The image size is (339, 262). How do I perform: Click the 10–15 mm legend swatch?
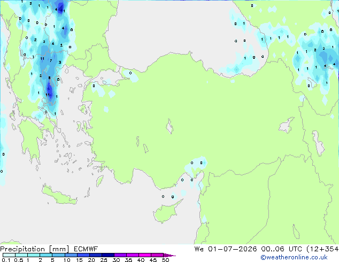[71, 255]
